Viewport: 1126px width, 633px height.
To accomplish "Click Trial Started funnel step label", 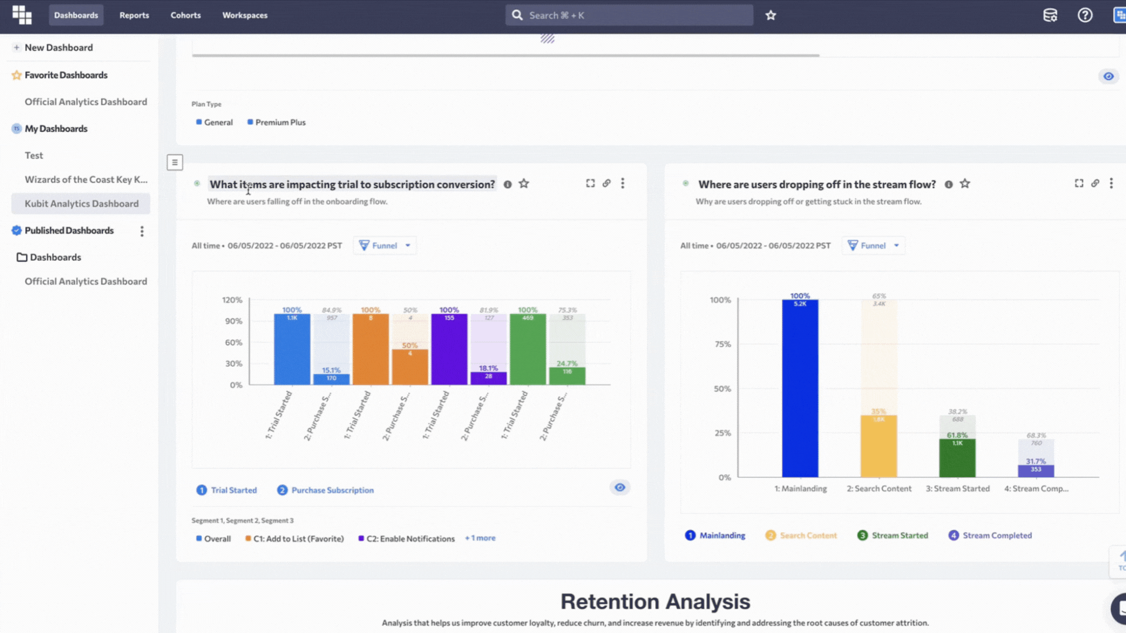I will [x=226, y=490].
